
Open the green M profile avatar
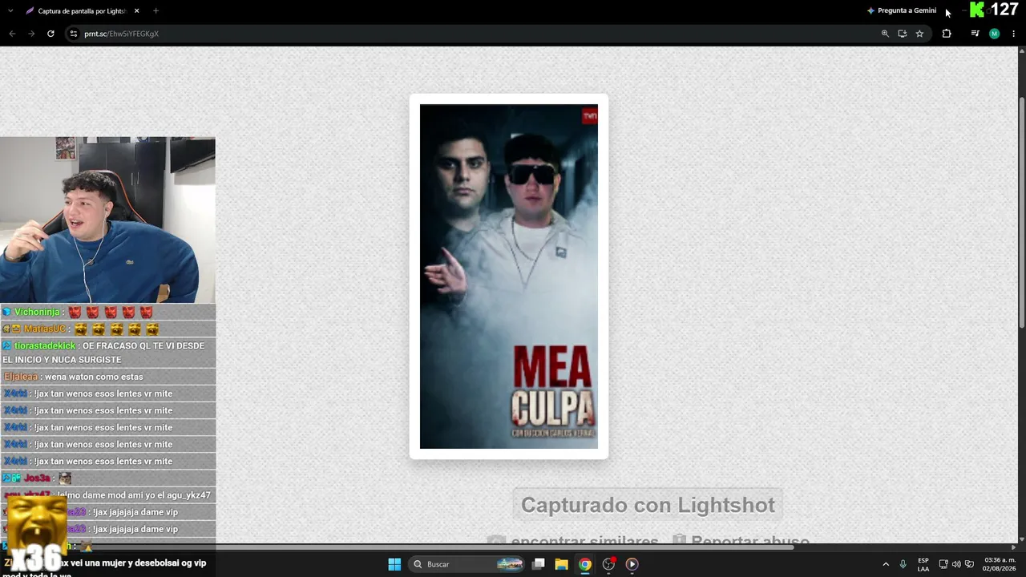[x=994, y=34]
